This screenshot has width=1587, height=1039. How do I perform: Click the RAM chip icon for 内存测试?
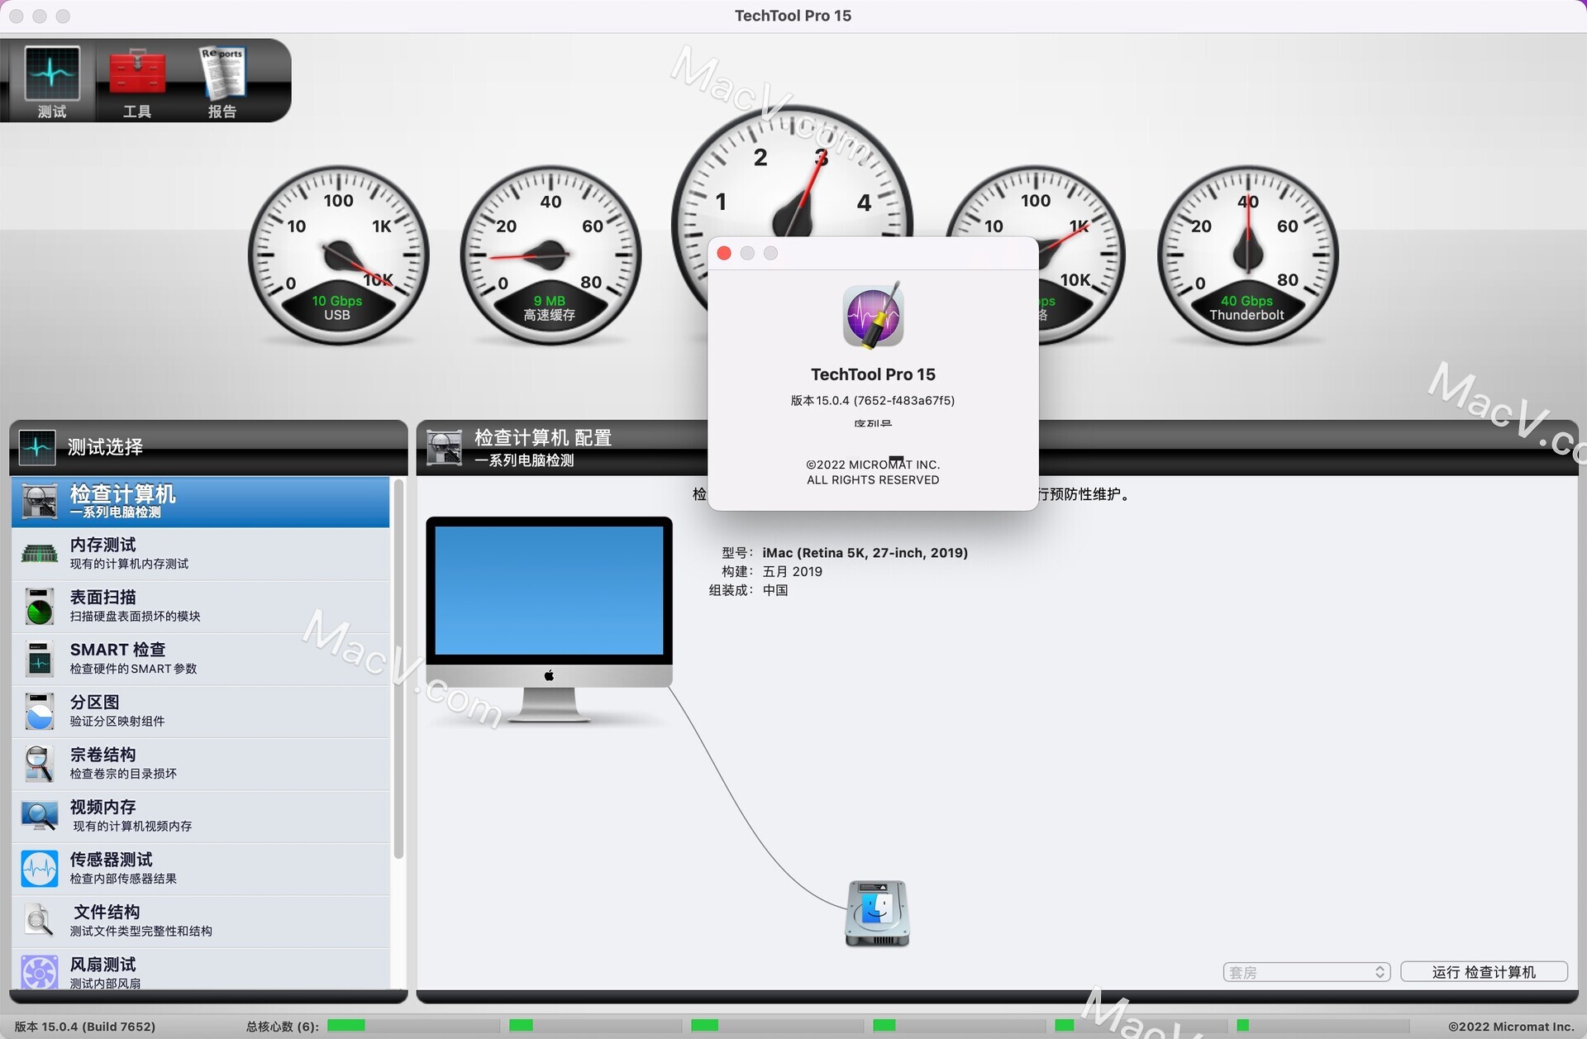pos(39,554)
